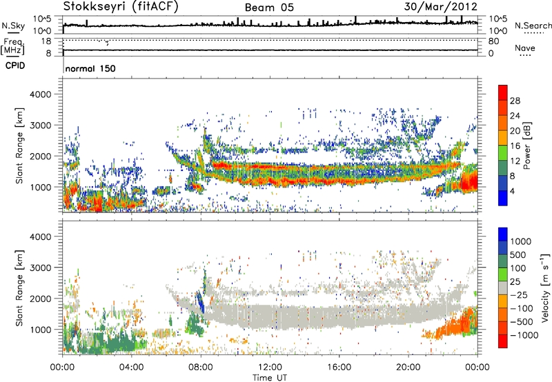The image size is (552, 382).
Task: Click the Power [dB] colorbar title
Action: pos(526,145)
